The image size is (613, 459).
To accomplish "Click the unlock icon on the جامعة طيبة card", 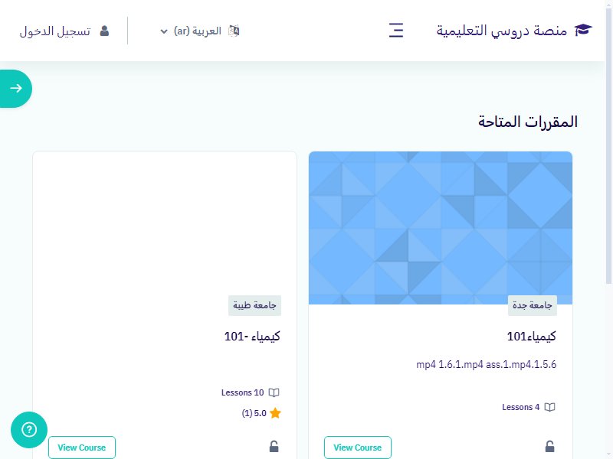I will (274, 446).
